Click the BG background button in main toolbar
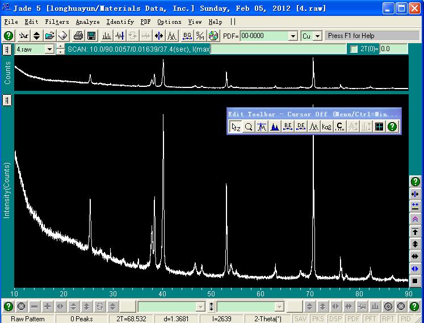The image size is (424, 323). pos(187,36)
